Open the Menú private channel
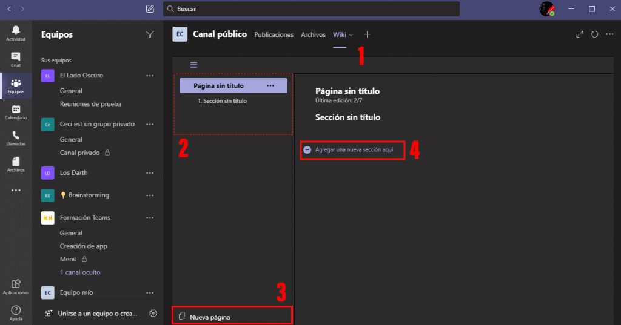Image resolution: width=621 pixels, height=325 pixels. tap(68, 259)
